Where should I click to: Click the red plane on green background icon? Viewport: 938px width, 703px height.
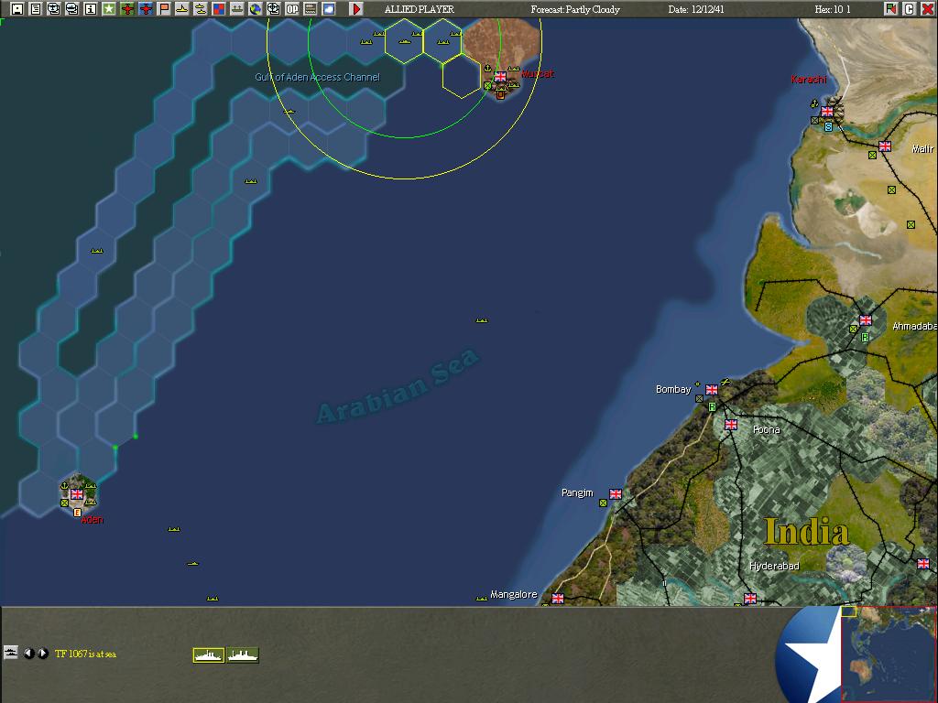click(127, 9)
